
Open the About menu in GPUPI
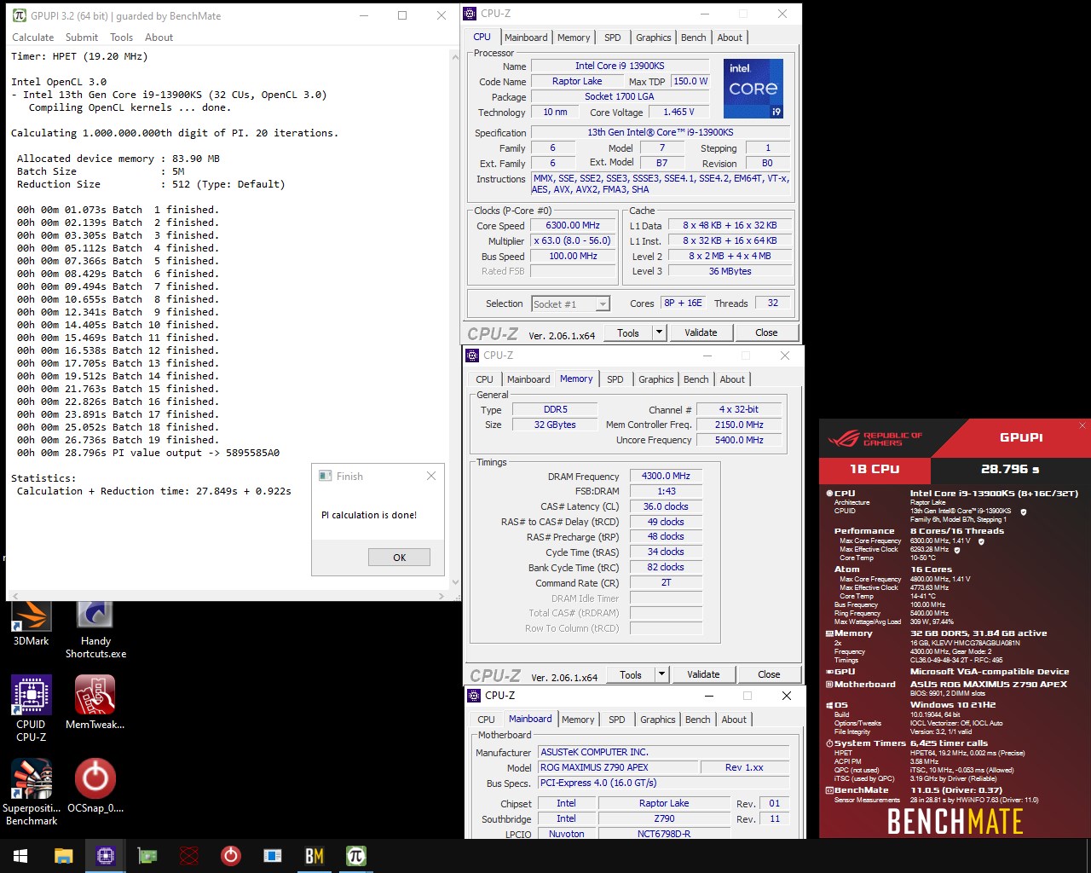pyautogui.click(x=159, y=38)
